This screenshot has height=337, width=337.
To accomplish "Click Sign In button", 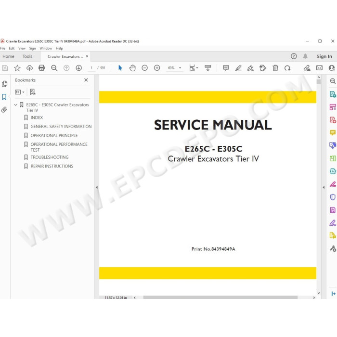I will [324, 56].
